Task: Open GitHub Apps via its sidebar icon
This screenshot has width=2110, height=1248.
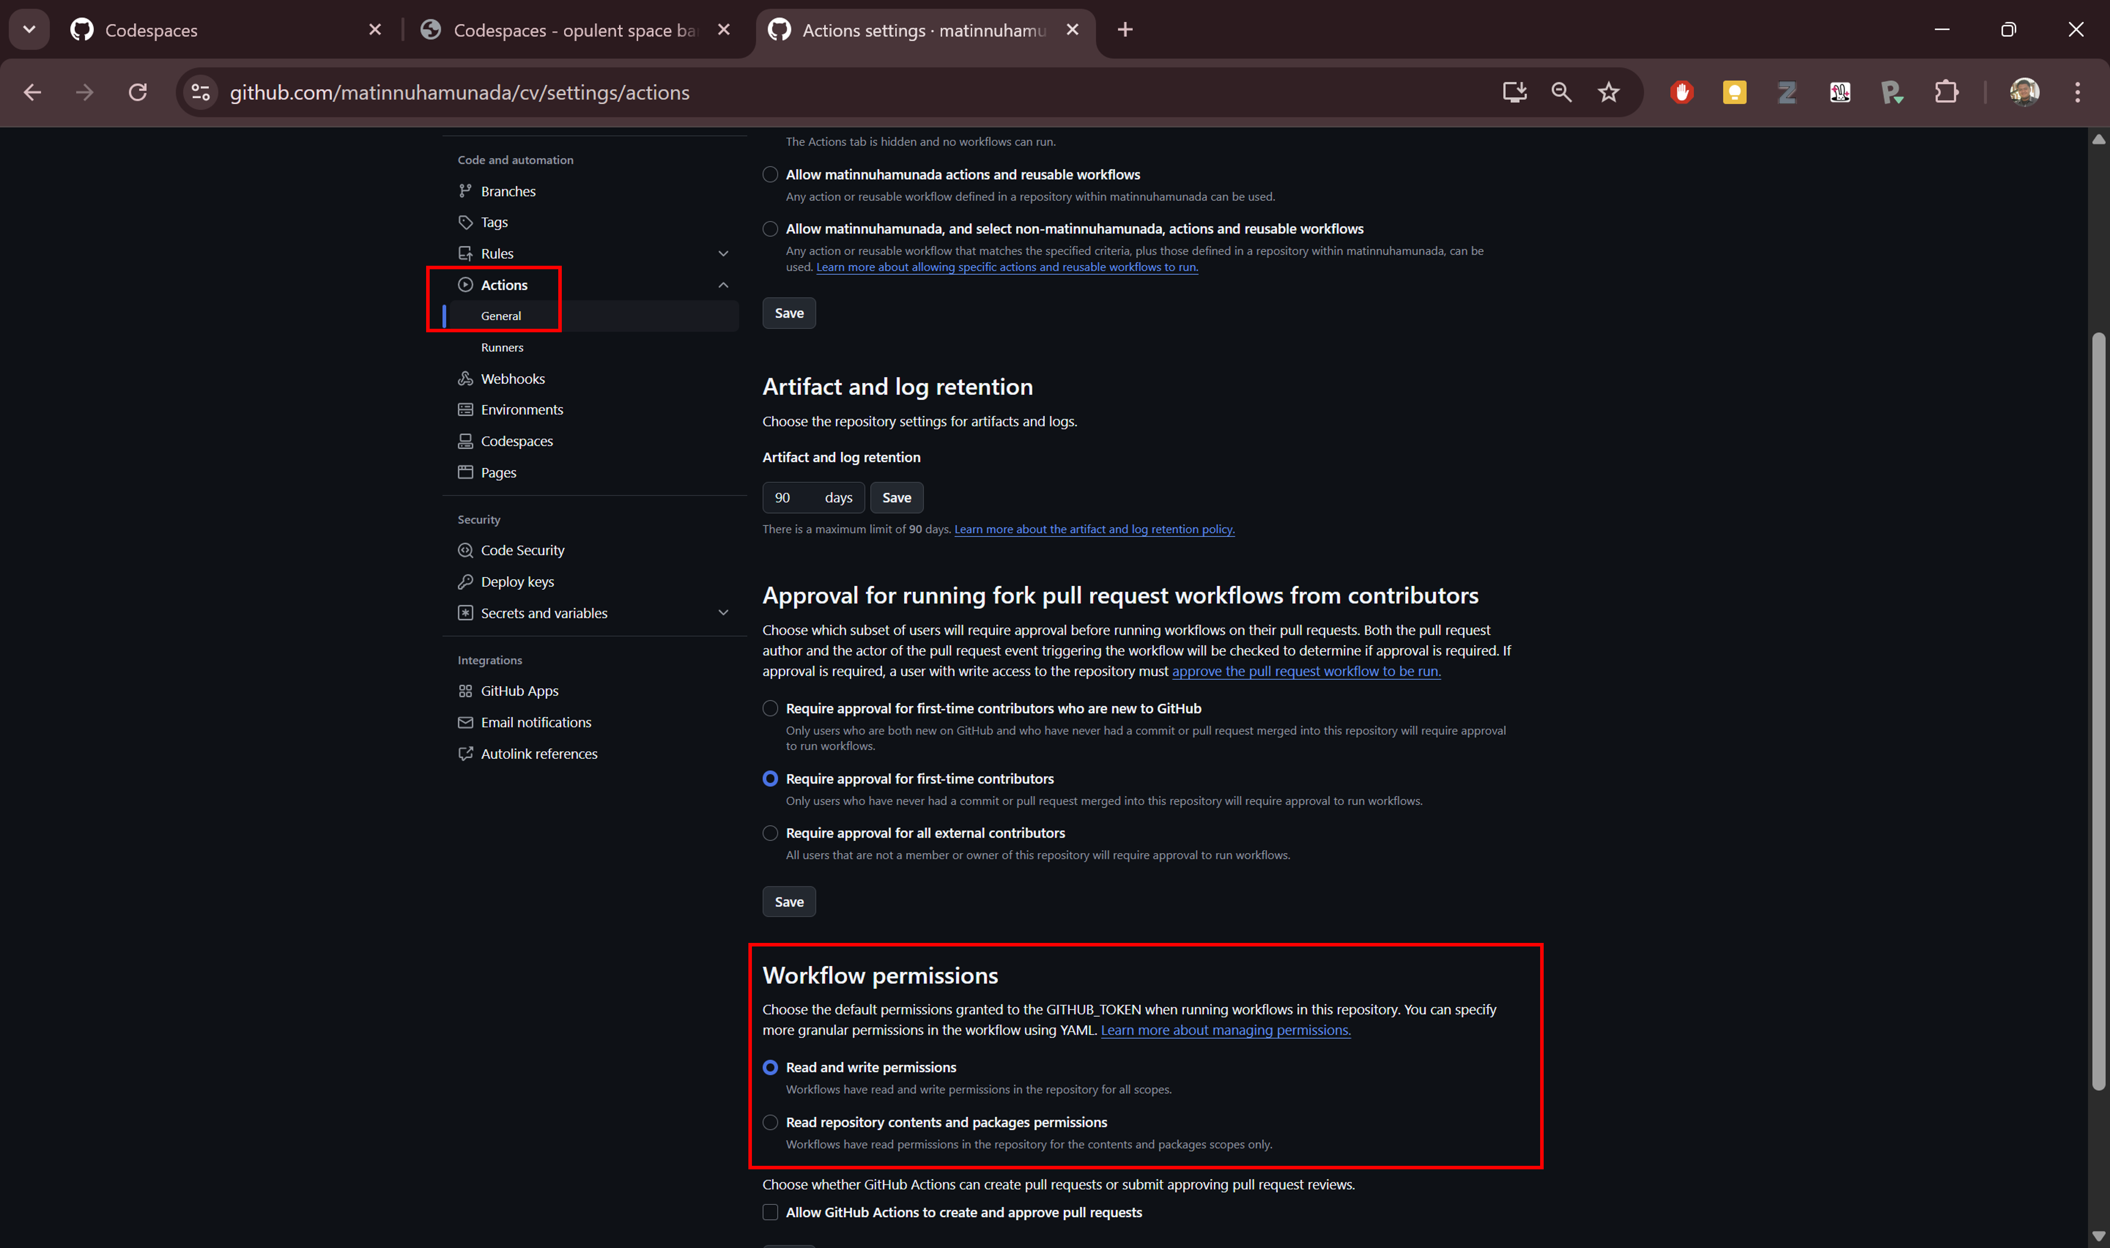Action: (x=467, y=690)
